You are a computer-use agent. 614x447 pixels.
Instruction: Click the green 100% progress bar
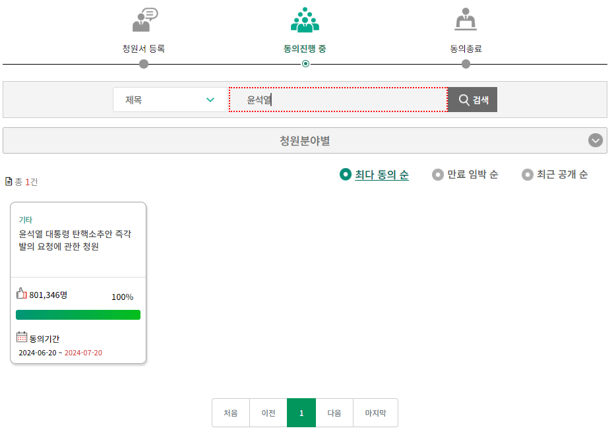coord(78,314)
